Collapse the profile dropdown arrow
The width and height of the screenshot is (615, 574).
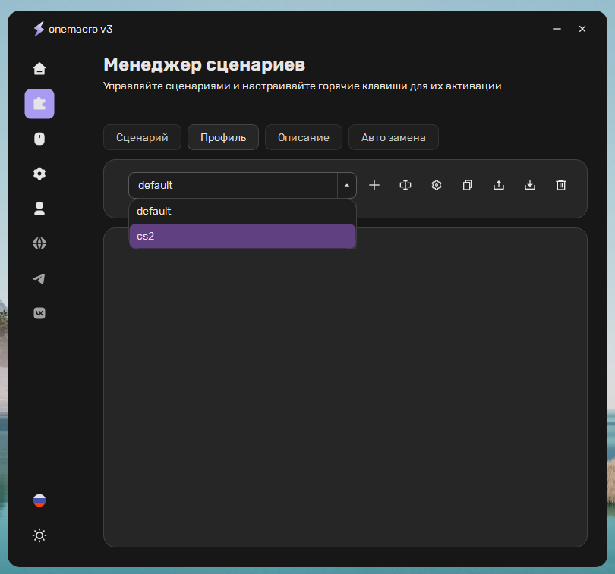point(347,185)
